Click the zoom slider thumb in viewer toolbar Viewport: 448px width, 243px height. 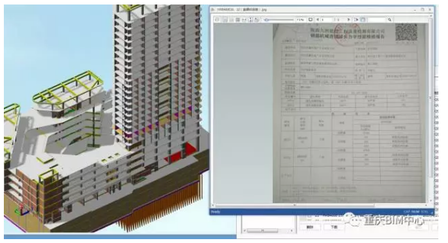[x=266, y=20]
